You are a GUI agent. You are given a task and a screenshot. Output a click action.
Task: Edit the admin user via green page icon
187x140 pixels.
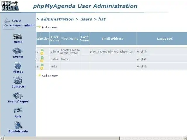point(42,50)
